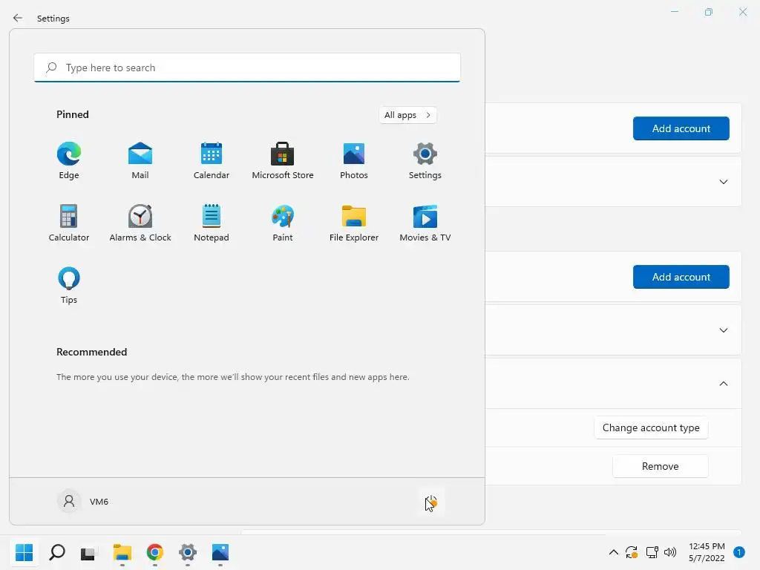Open Alarms & Clock
760x570 pixels.
pos(140,223)
